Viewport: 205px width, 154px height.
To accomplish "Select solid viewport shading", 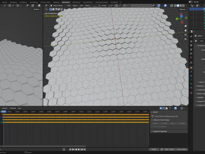I will 178,6.
